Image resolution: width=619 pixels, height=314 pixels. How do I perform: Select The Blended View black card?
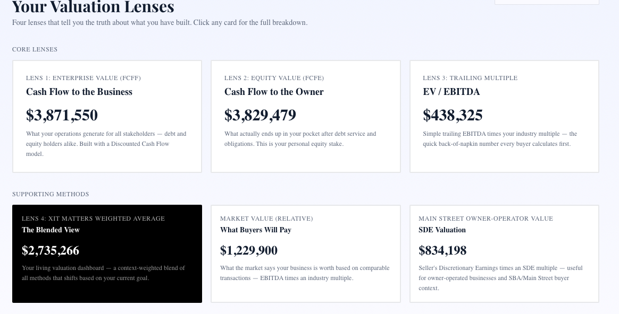click(107, 254)
